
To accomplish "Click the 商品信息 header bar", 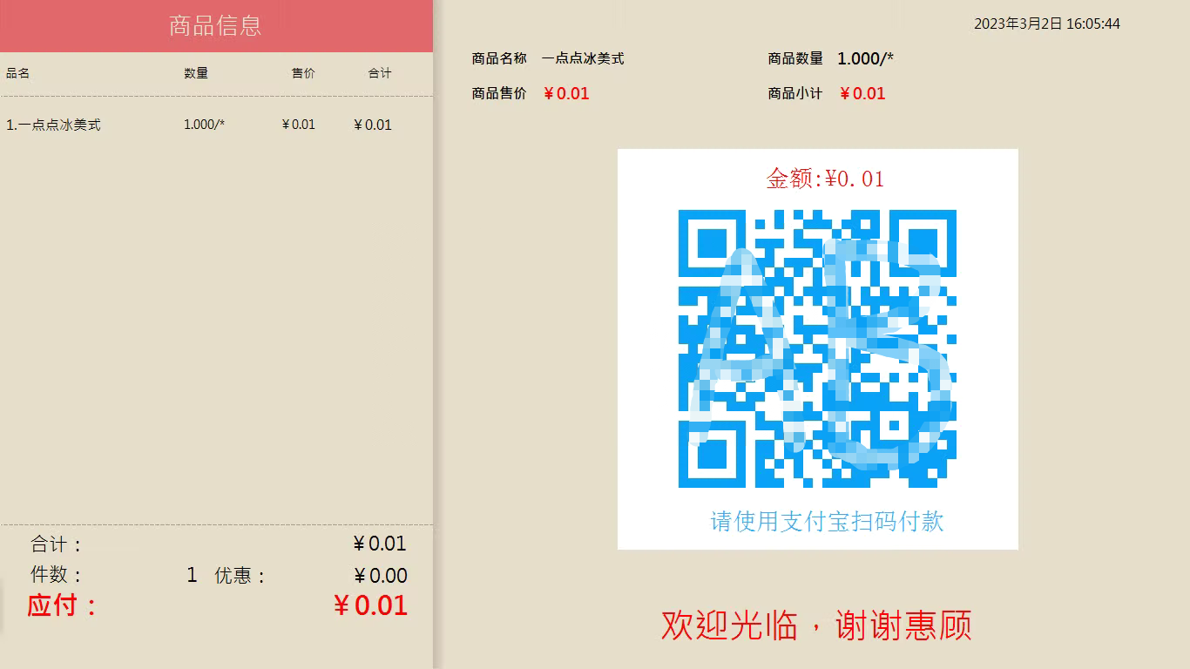I will click(x=216, y=26).
